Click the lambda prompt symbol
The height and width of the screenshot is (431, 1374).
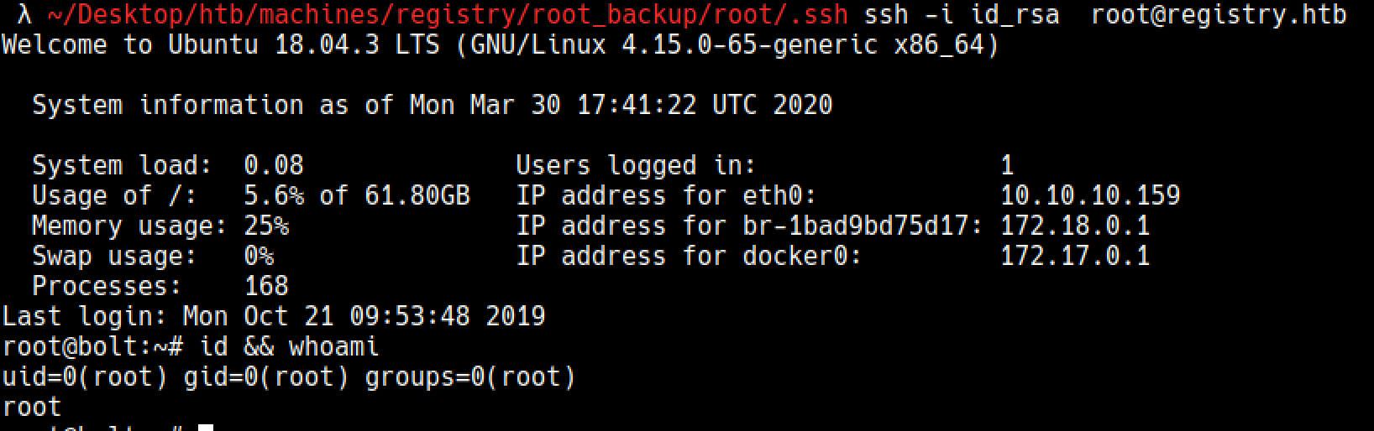pyautogui.click(x=25, y=14)
